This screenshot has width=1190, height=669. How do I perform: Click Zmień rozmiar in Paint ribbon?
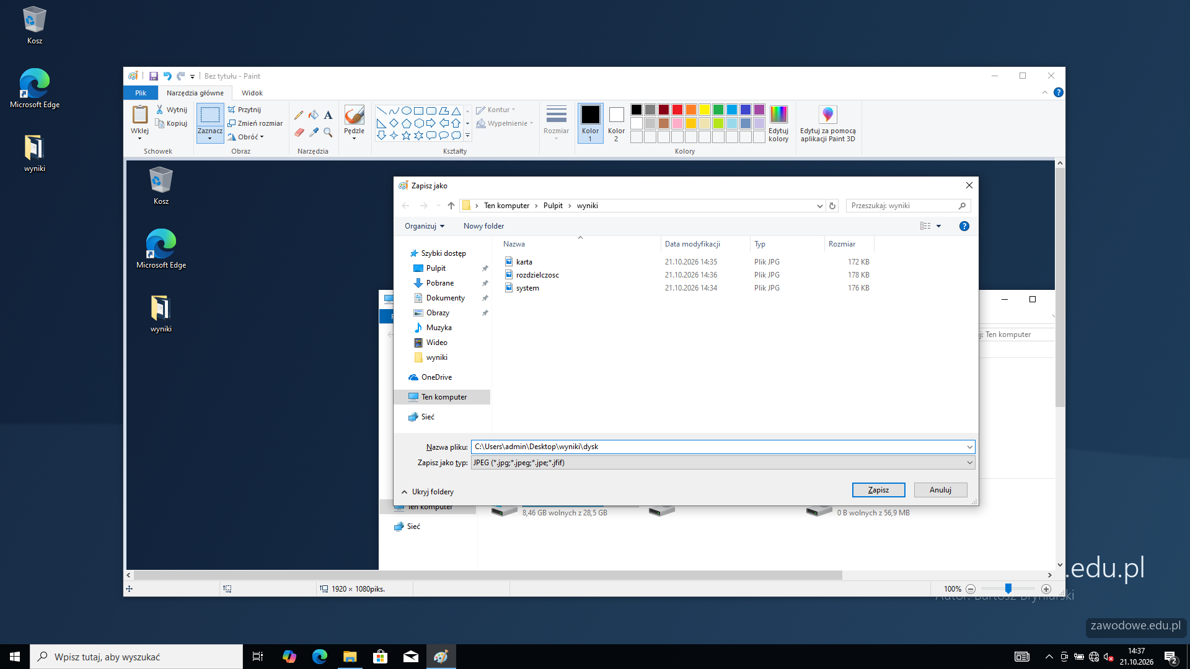[255, 123]
